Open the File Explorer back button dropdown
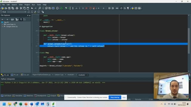 (5, 19)
